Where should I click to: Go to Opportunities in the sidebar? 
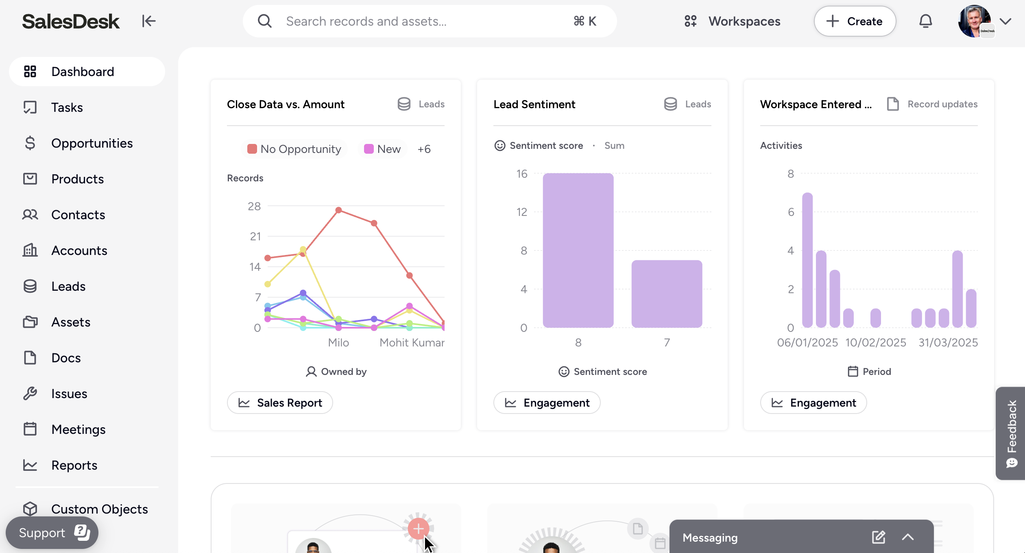pyautogui.click(x=92, y=143)
